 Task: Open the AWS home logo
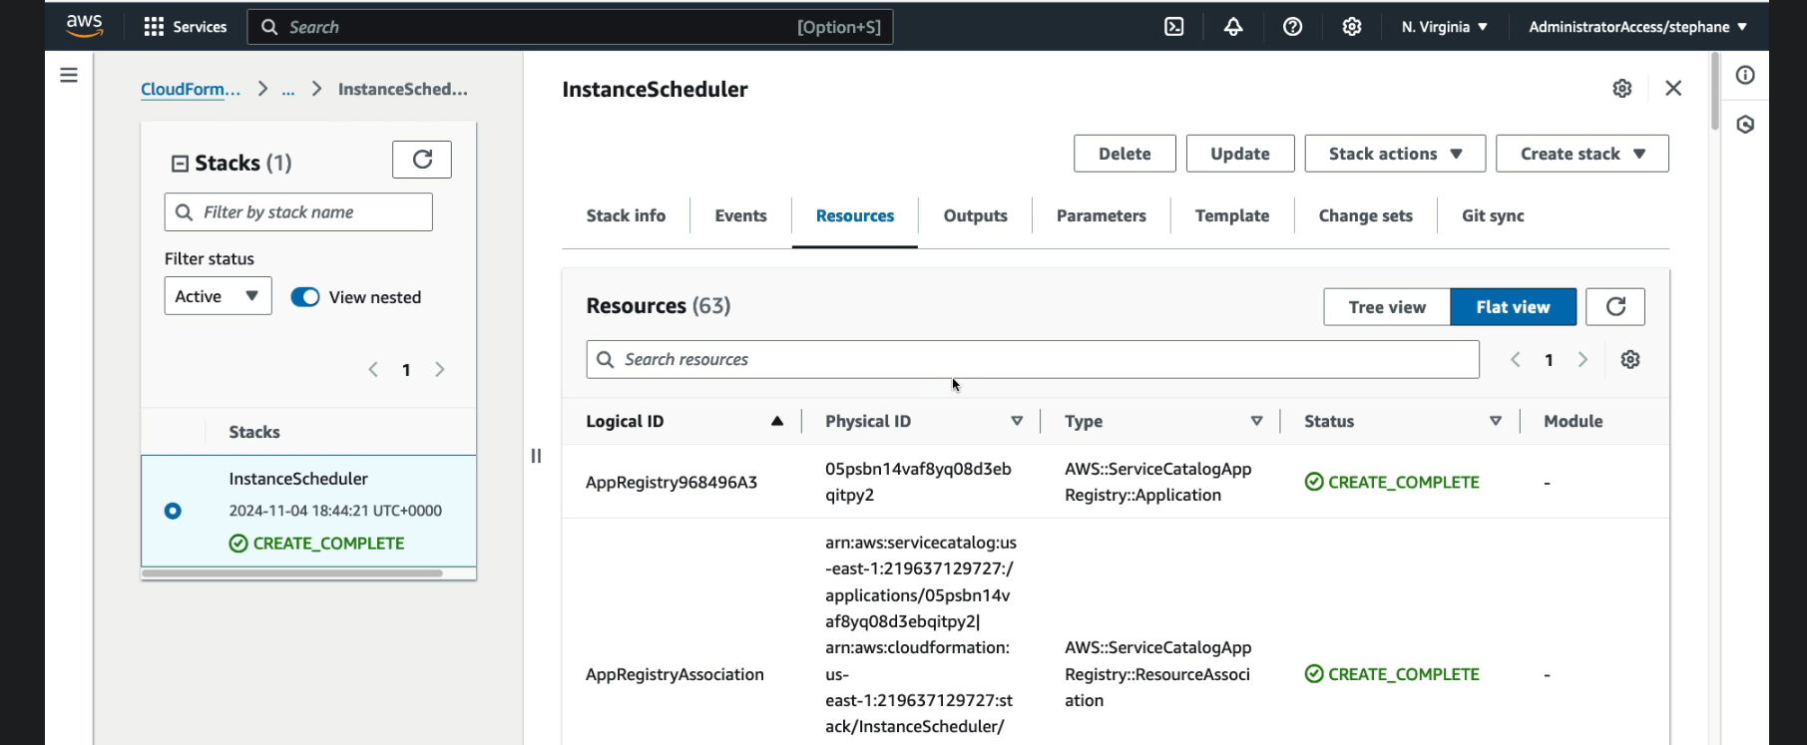(x=85, y=26)
